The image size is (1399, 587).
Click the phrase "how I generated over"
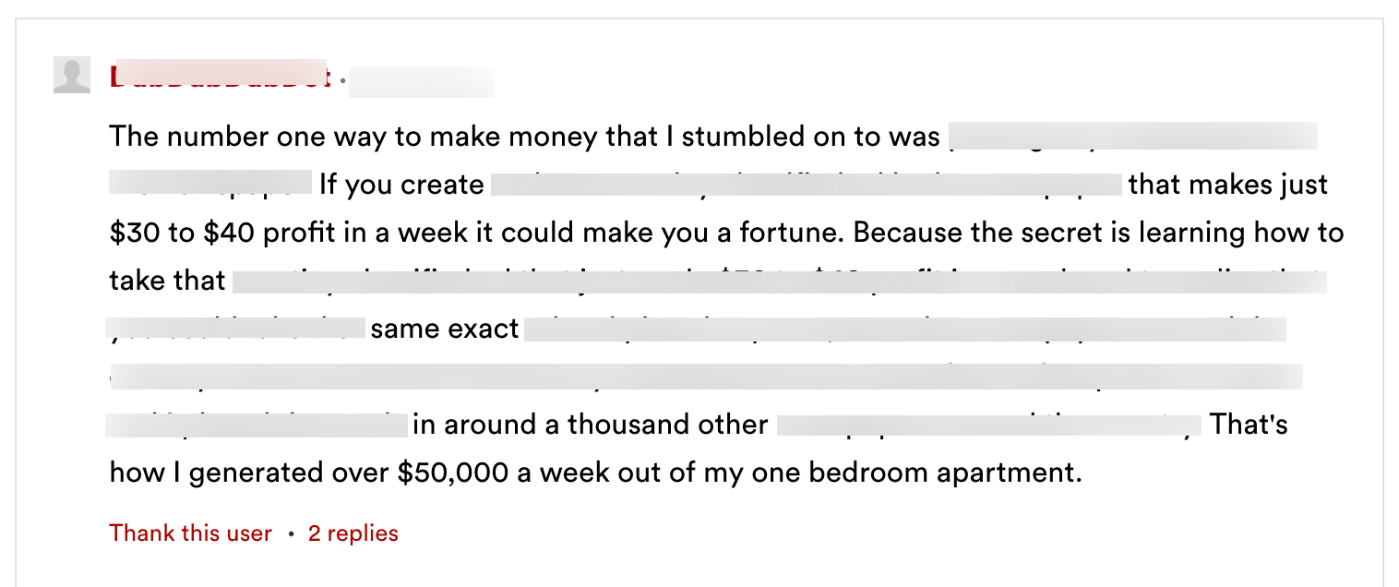[250, 473]
